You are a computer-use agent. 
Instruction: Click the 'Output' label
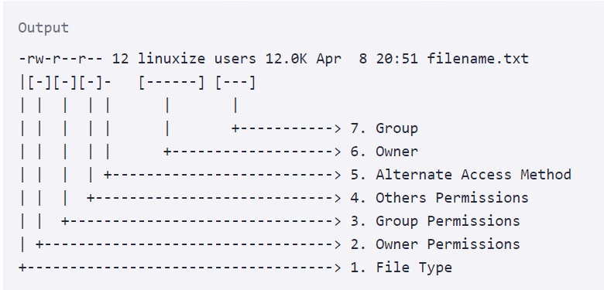pyautogui.click(x=43, y=28)
